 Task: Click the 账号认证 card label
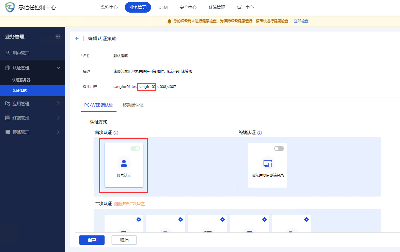(x=124, y=175)
